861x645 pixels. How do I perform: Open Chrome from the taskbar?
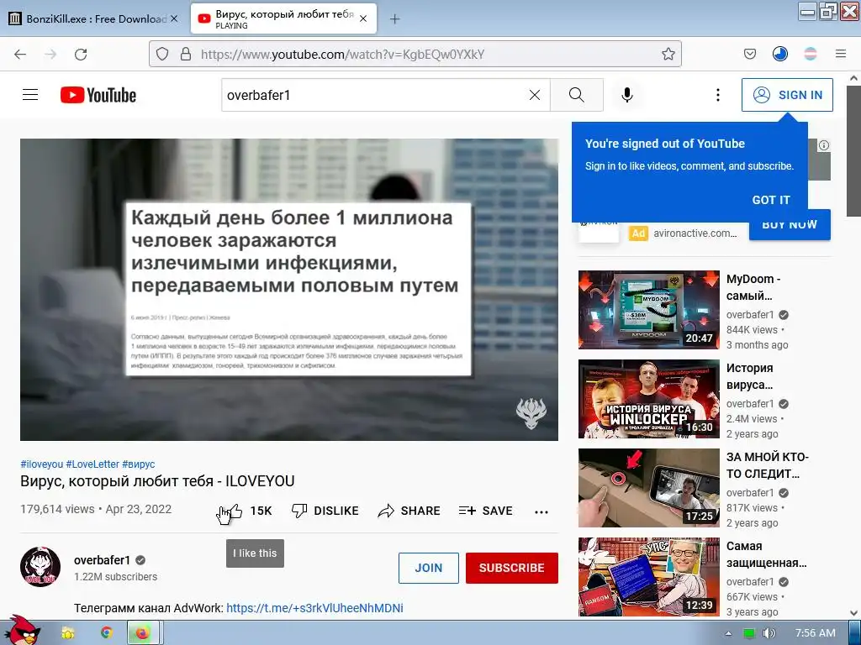click(x=107, y=633)
